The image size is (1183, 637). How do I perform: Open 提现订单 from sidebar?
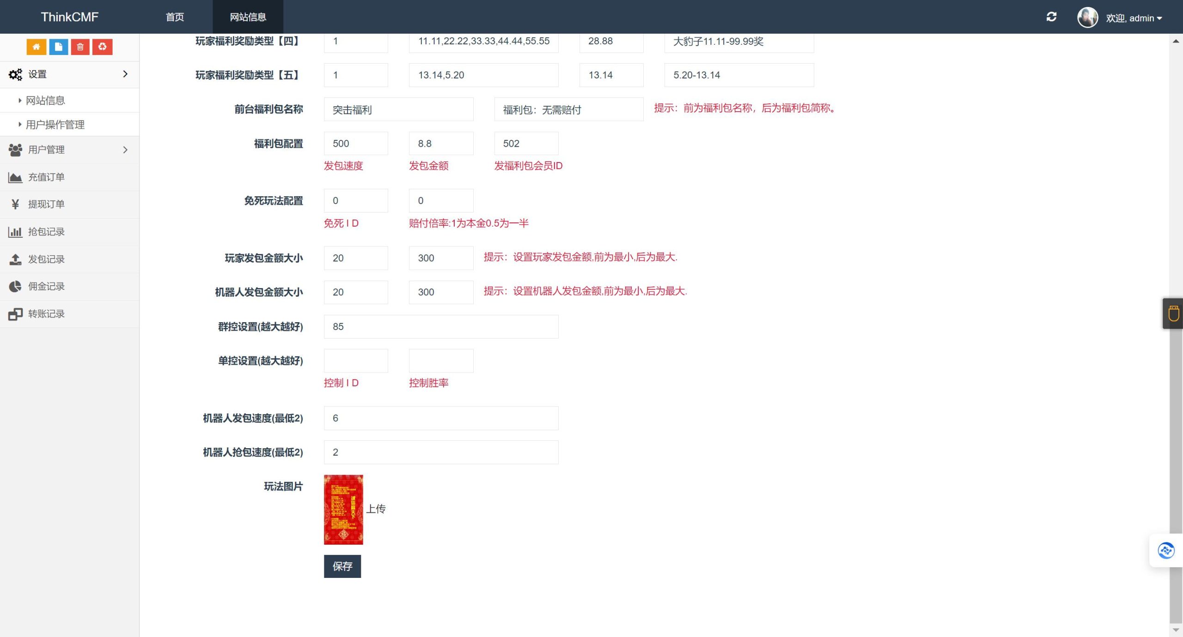pyautogui.click(x=46, y=204)
